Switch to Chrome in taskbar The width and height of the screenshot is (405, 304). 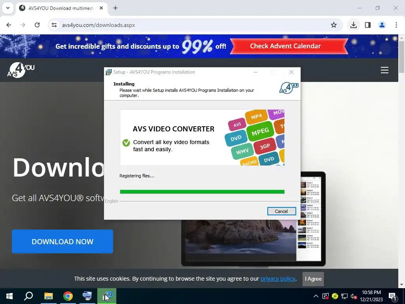point(68,296)
